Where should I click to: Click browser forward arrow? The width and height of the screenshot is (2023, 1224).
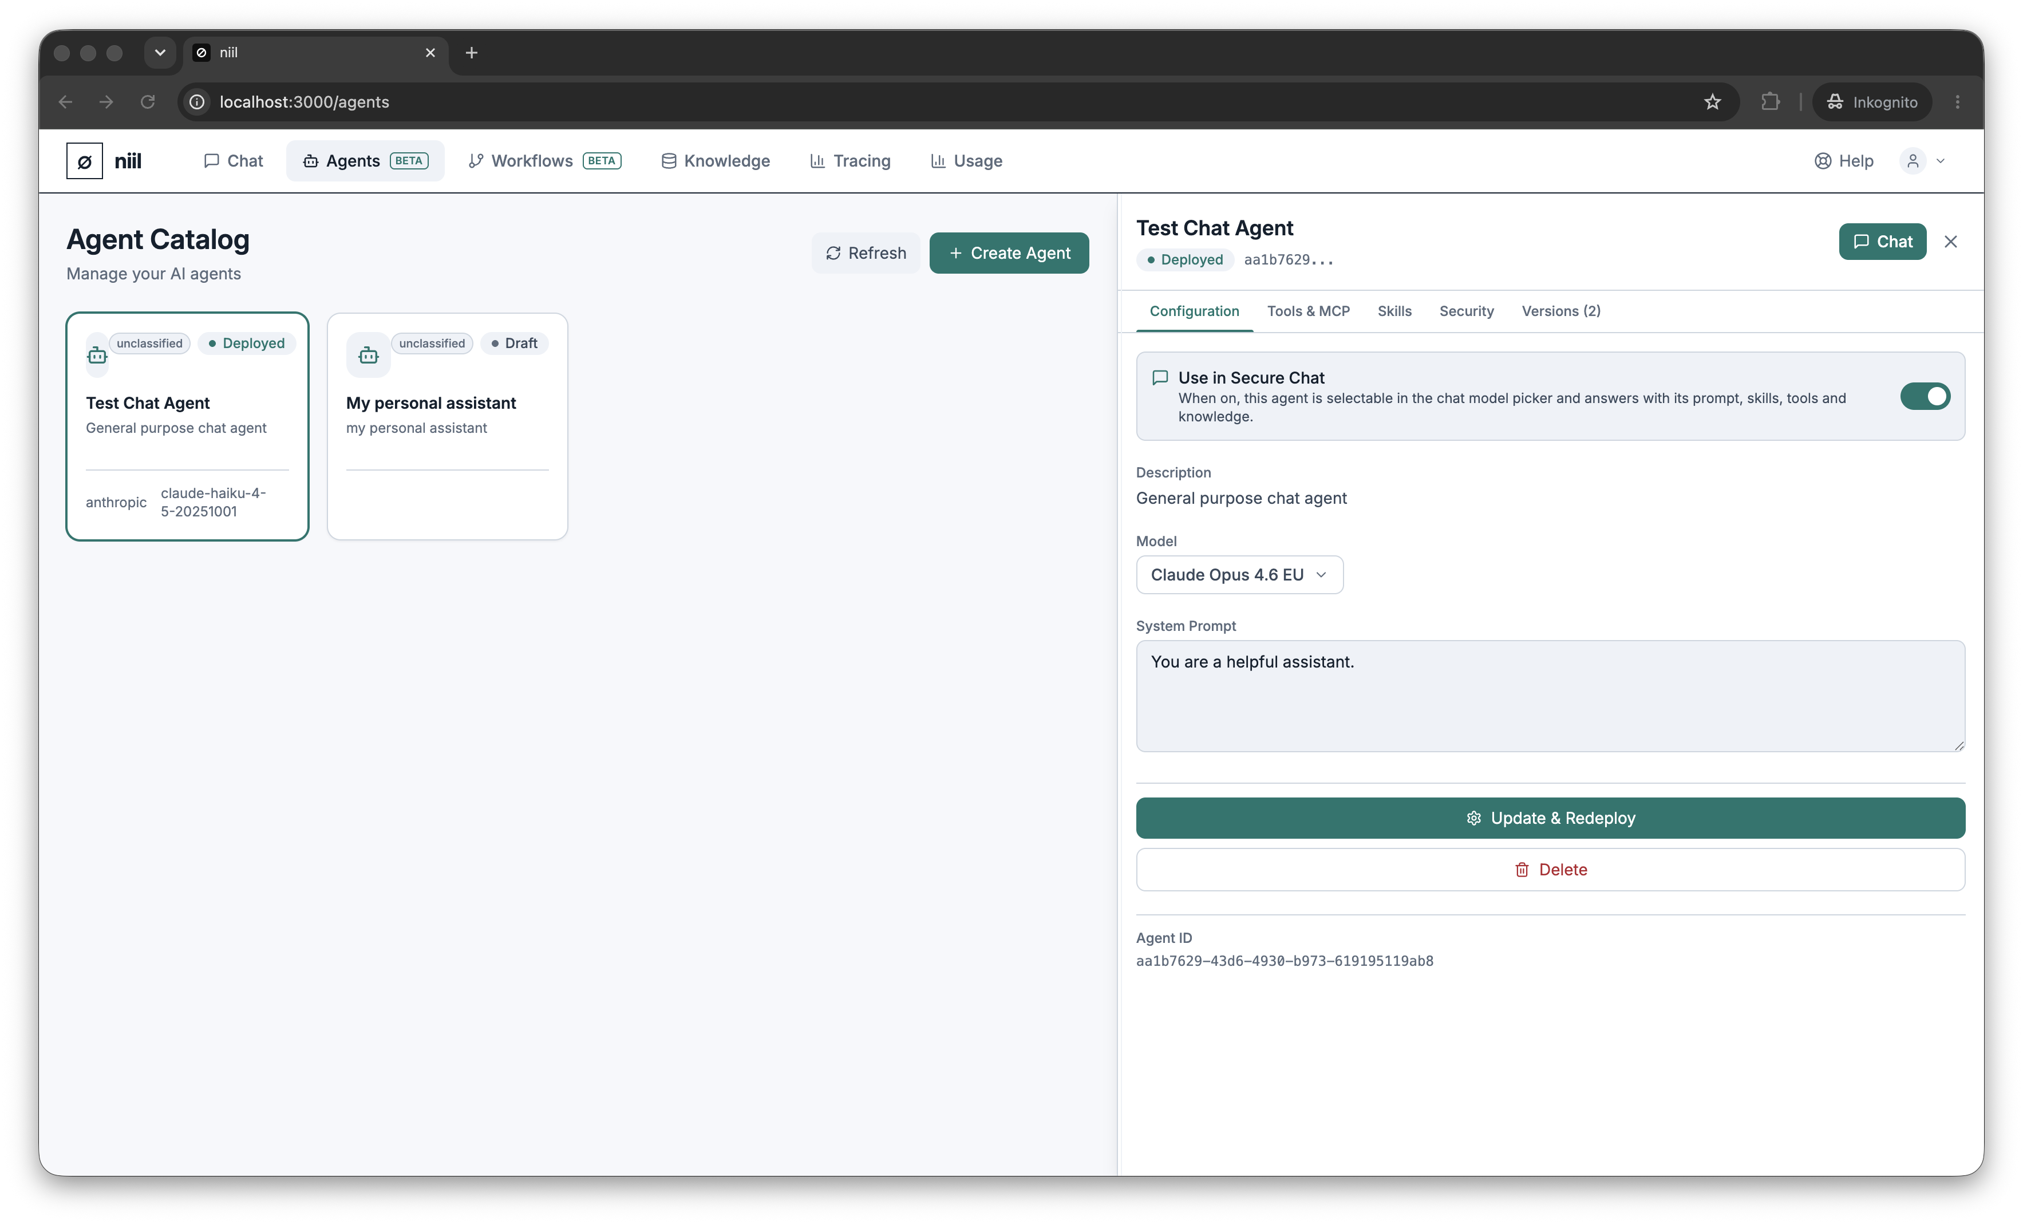[106, 102]
